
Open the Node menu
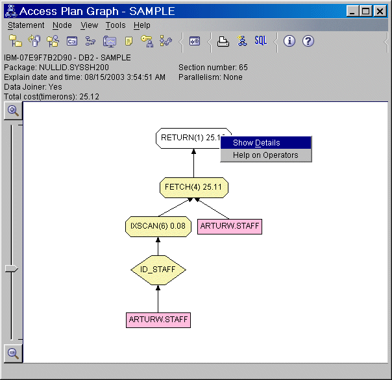click(x=62, y=25)
